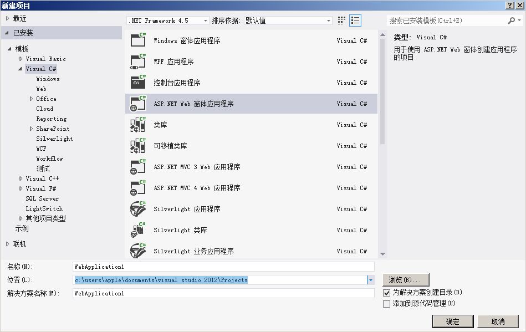The width and height of the screenshot is (526, 332).
Task: Switch to medium icons list view
Action: click(355, 21)
